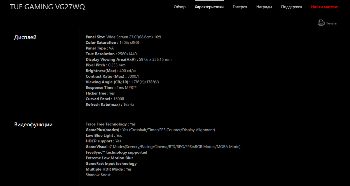Screen dimensions: 350x186
Task: Open the Награды tab
Action: (264, 7)
